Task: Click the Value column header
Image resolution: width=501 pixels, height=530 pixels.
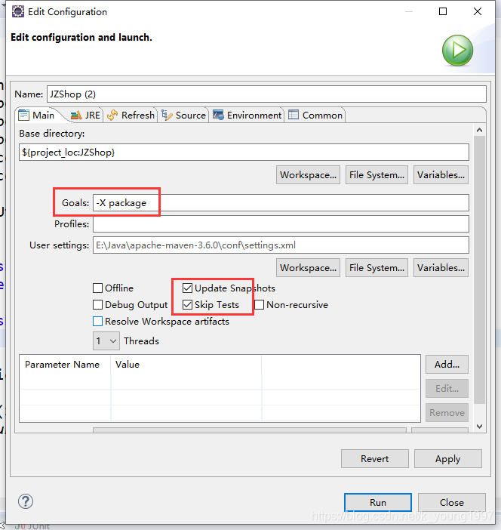Action: point(186,365)
